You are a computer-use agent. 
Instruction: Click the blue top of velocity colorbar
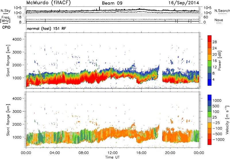[210, 98]
